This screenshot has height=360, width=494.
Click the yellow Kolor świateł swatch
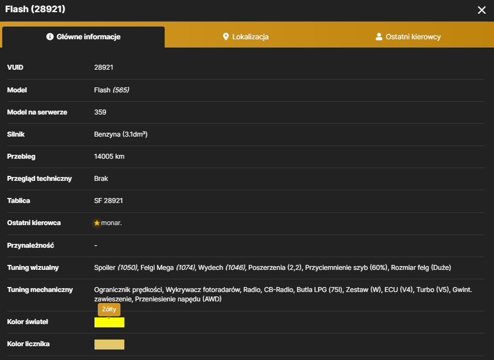click(109, 322)
